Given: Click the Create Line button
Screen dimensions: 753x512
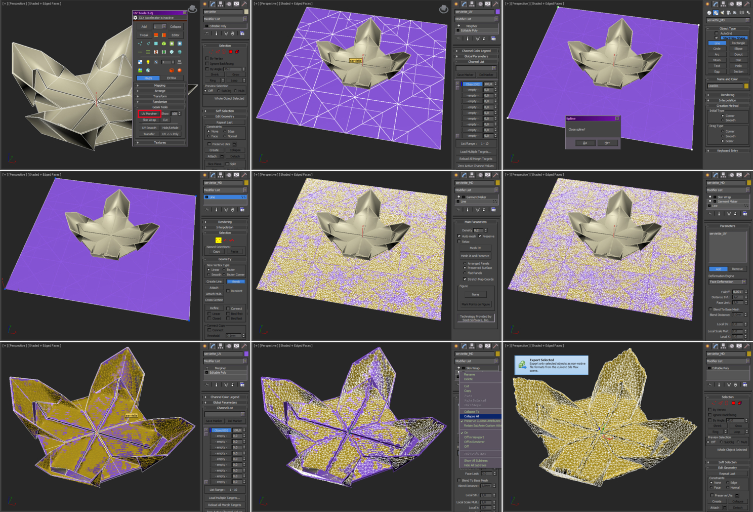Looking at the screenshot, I should (214, 282).
